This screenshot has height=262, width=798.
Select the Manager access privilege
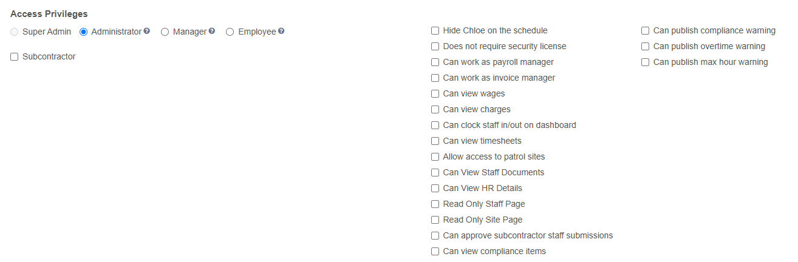pos(165,32)
